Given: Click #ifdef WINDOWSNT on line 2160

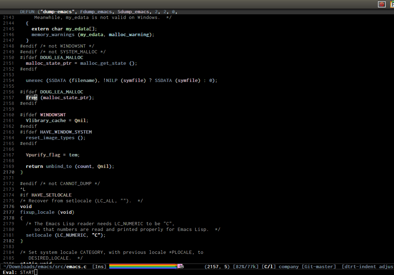Looking at the screenshot, I should (x=43, y=115).
